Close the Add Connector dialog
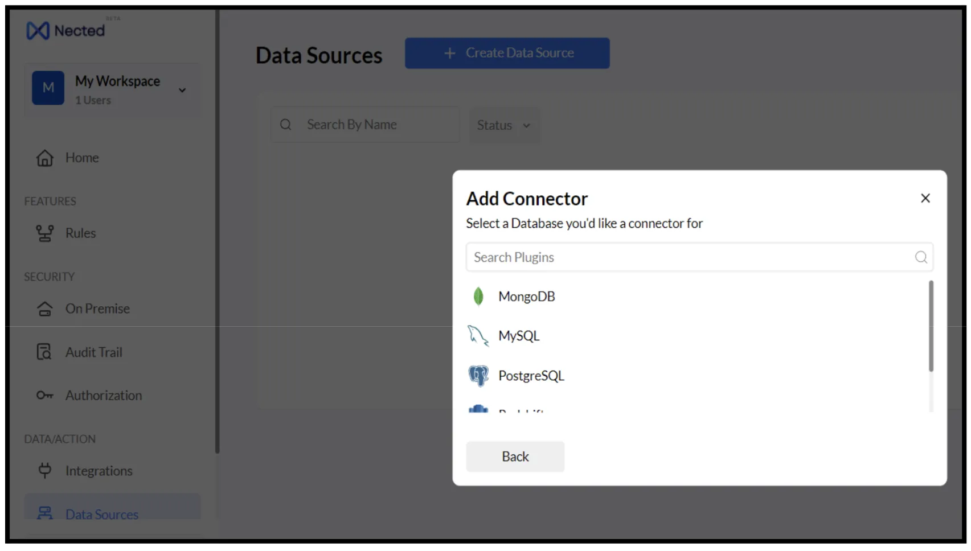 pos(925,198)
